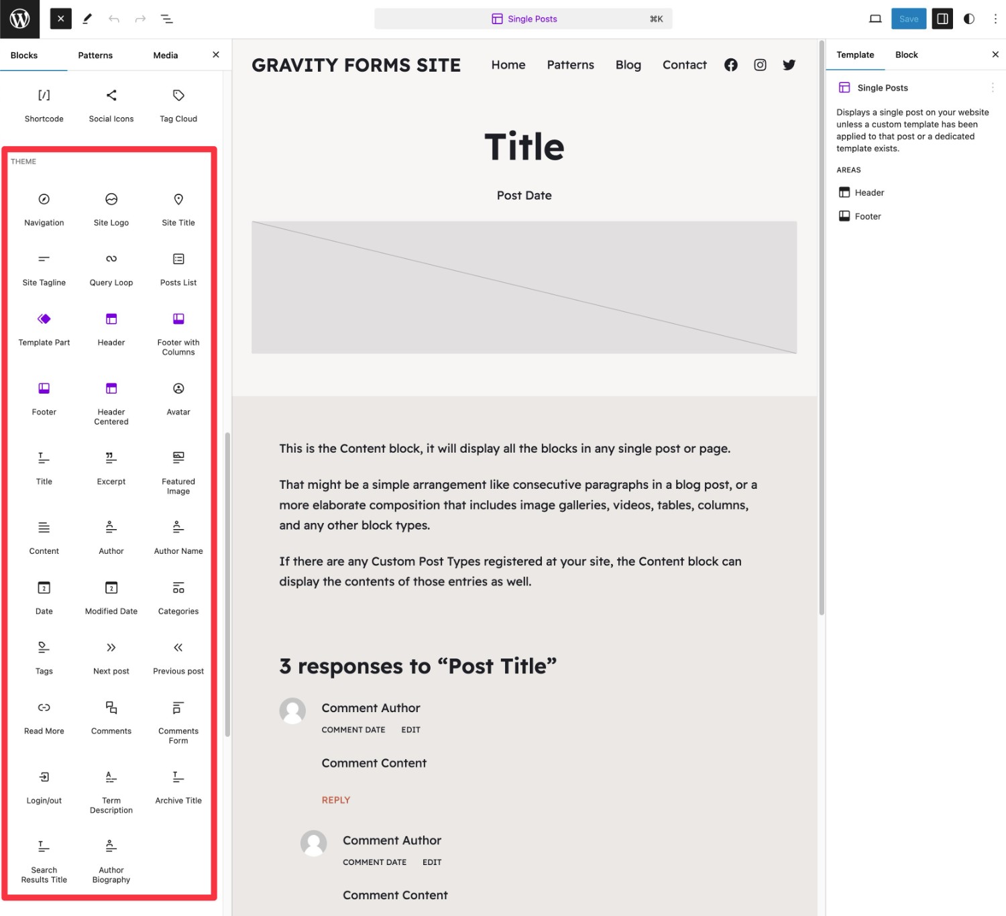1006x916 pixels.
Task: Insert the Search Results Title block
Action: pyautogui.click(x=44, y=861)
